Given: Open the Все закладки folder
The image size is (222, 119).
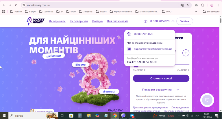Looking at the screenshot, I should click(211, 12).
